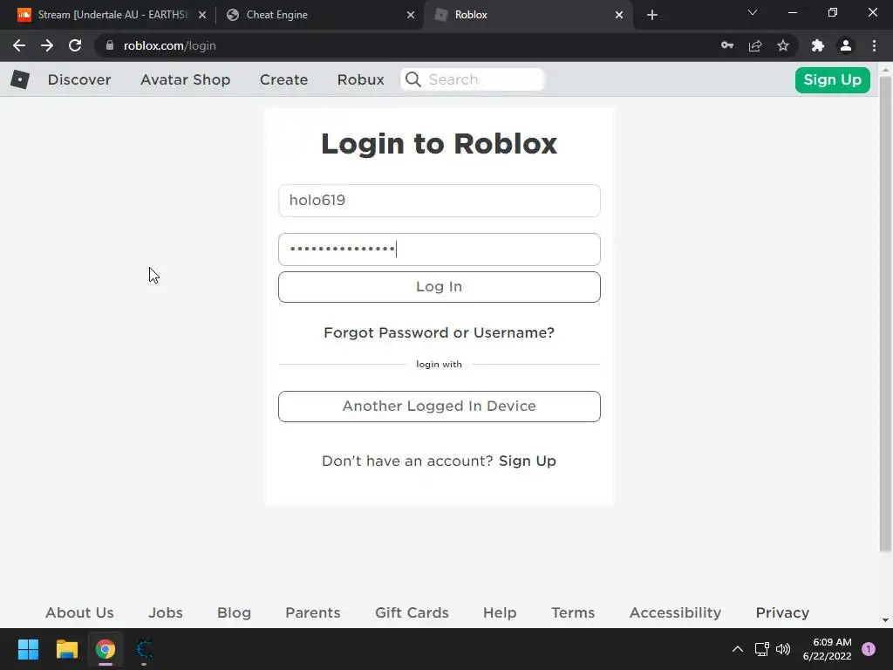Image resolution: width=893 pixels, height=670 pixels.
Task: Open the Accessibility footer link
Action: point(675,612)
